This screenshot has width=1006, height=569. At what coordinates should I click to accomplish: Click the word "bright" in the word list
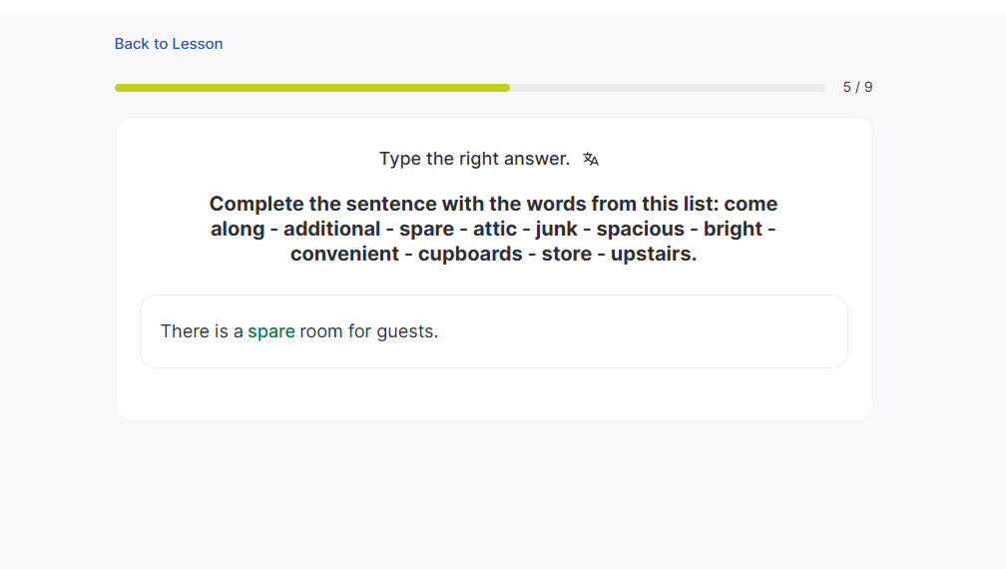[x=733, y=229]
